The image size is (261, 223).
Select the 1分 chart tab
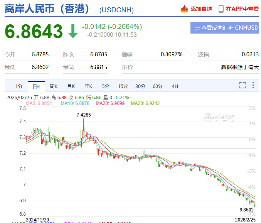tap(19, 86)
